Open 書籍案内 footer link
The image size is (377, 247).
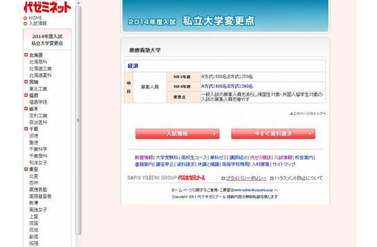click(144, 164)
